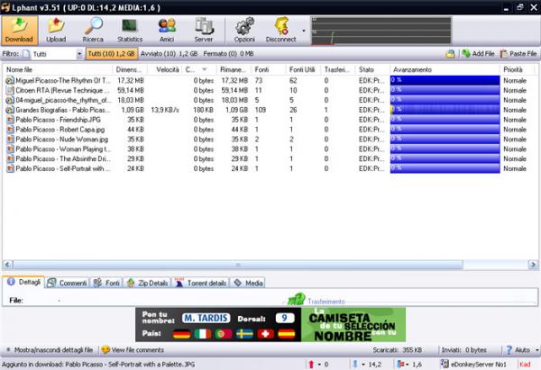Screen dimensions: 541x370
Task: Click the Italian flag in the ad banner
Action: click(x=203, y=334)
